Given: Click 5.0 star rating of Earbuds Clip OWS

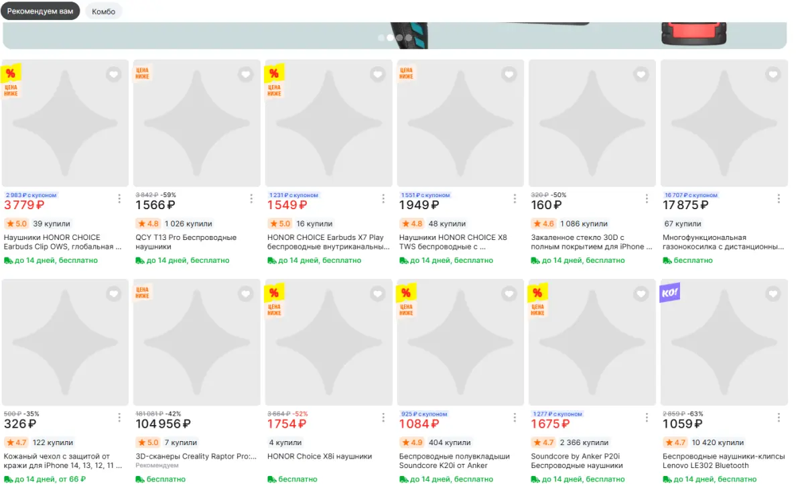Looking at the screenshot, I should click(x=17, y=224).
